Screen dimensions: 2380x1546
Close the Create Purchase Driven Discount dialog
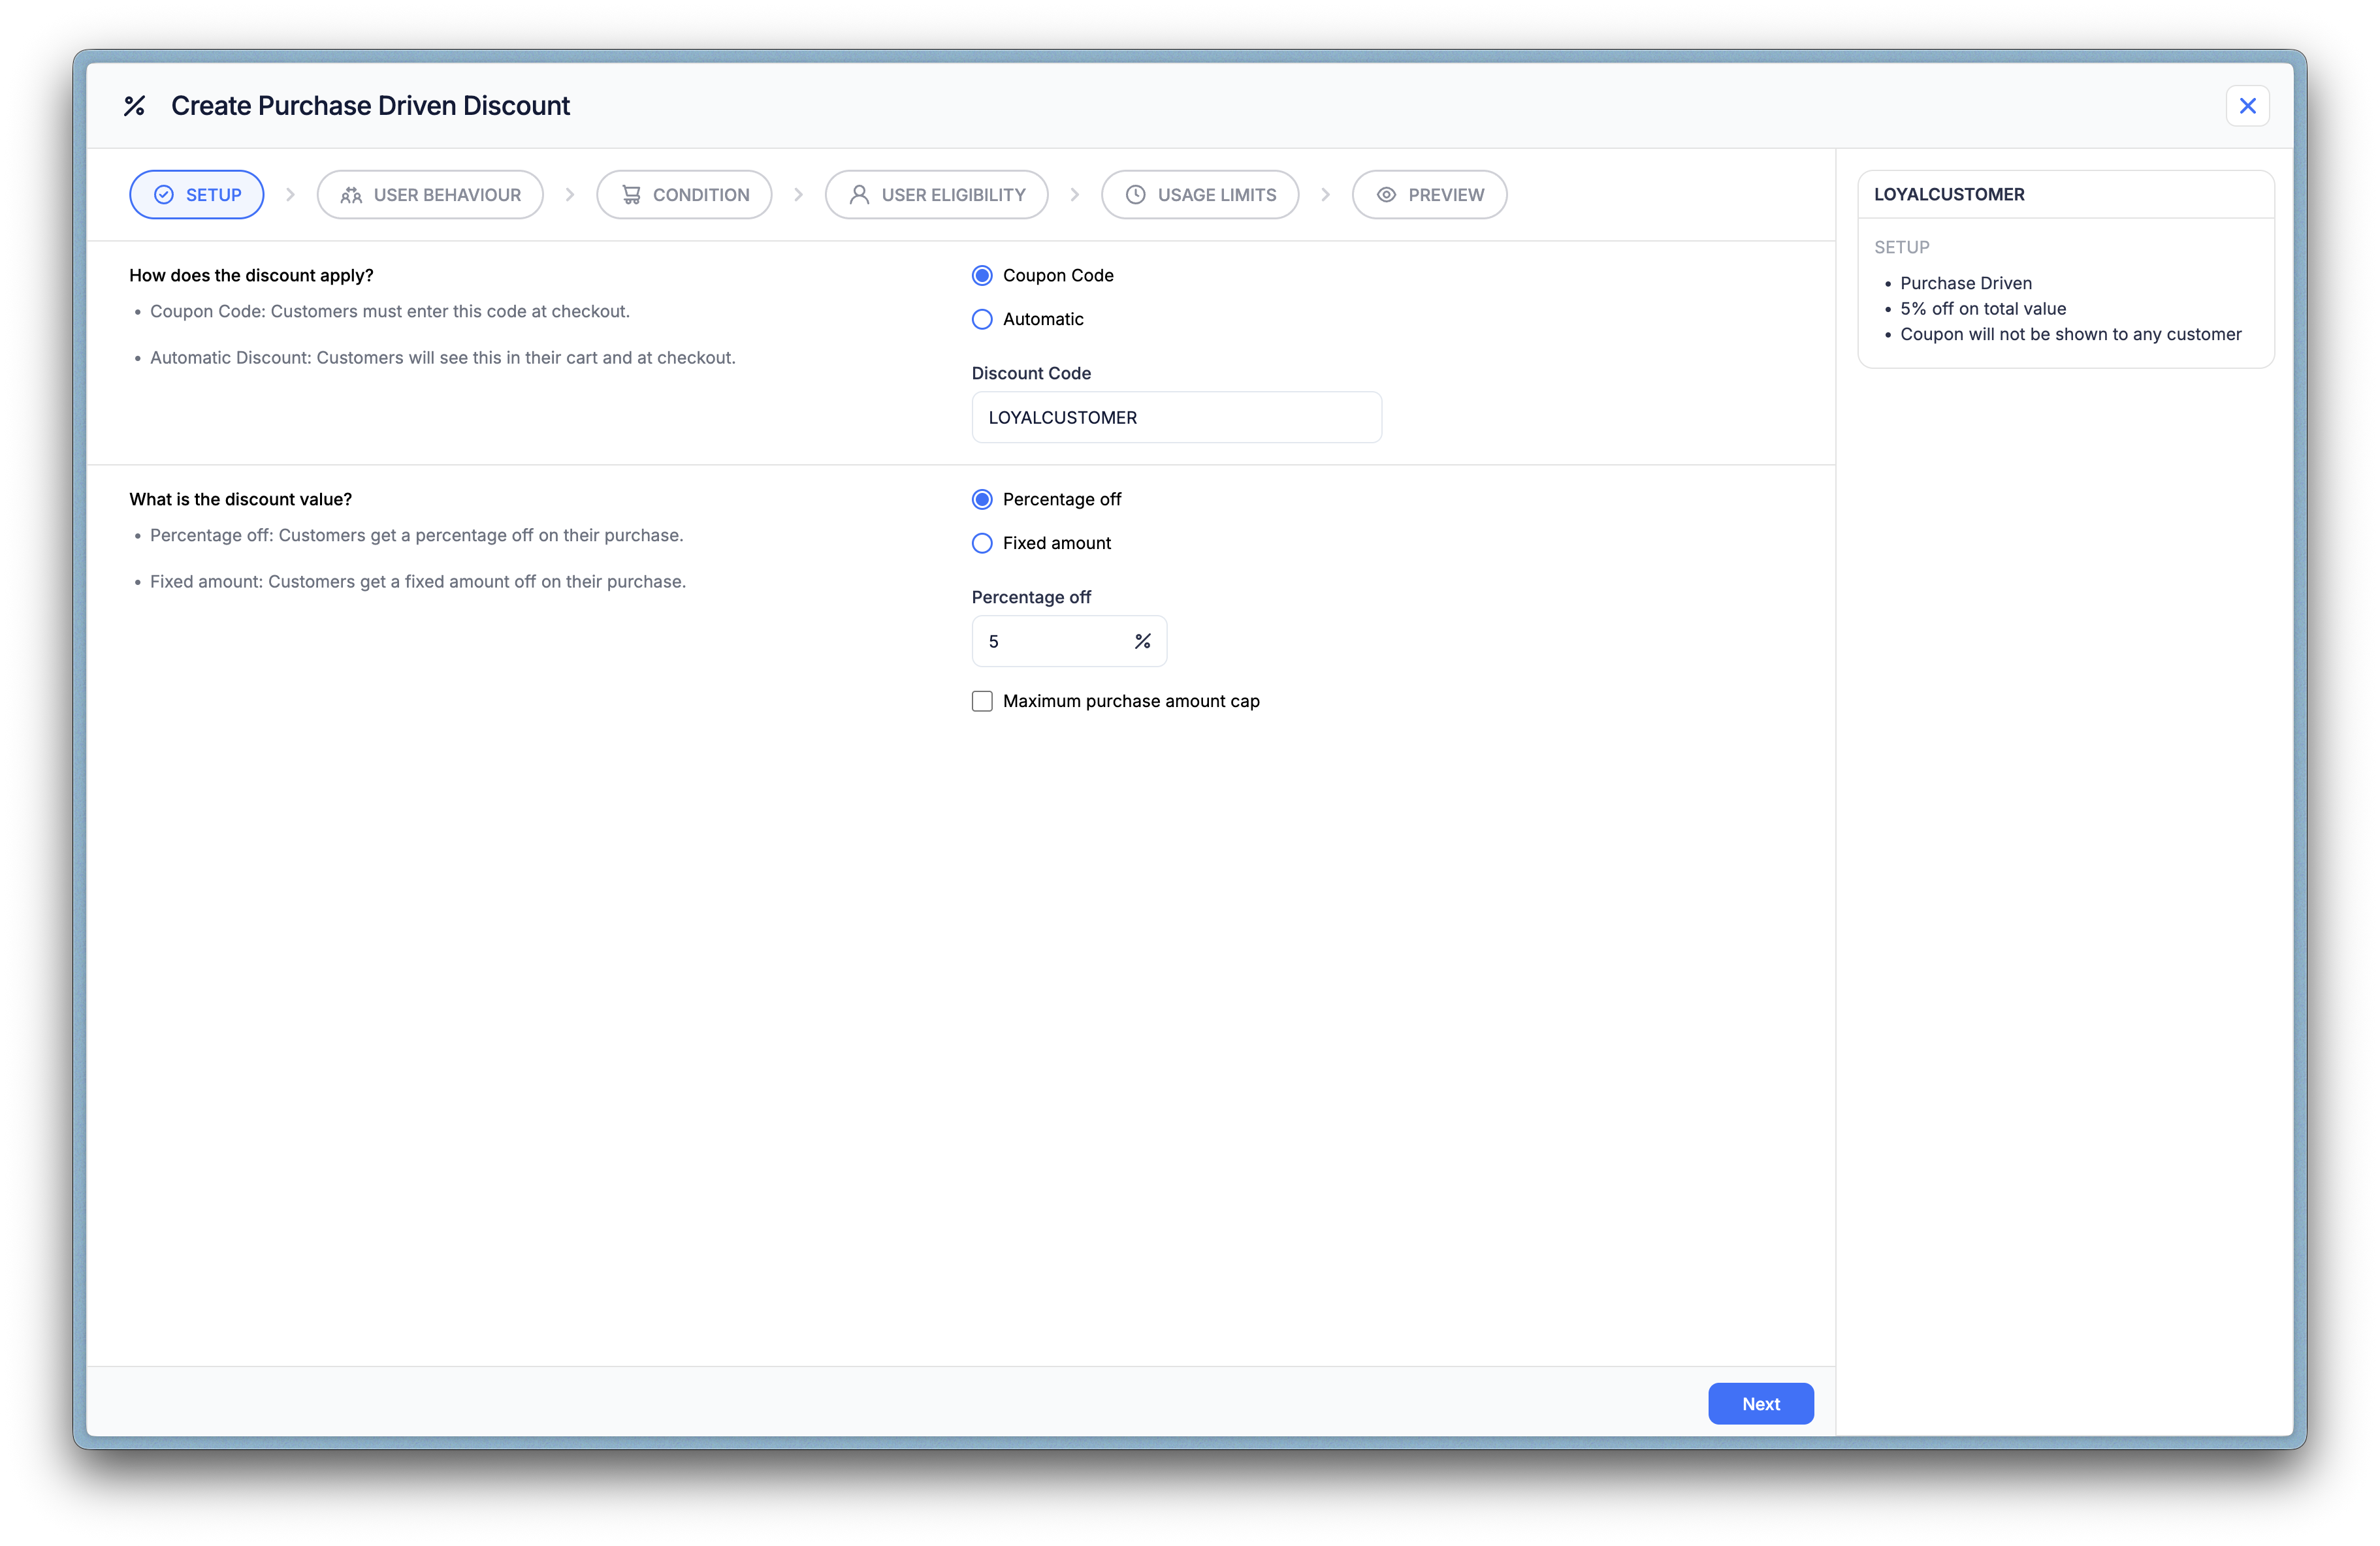point(2247,106)
